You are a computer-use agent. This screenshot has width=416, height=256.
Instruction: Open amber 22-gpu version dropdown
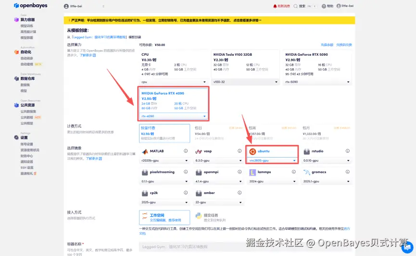point(218,202)
